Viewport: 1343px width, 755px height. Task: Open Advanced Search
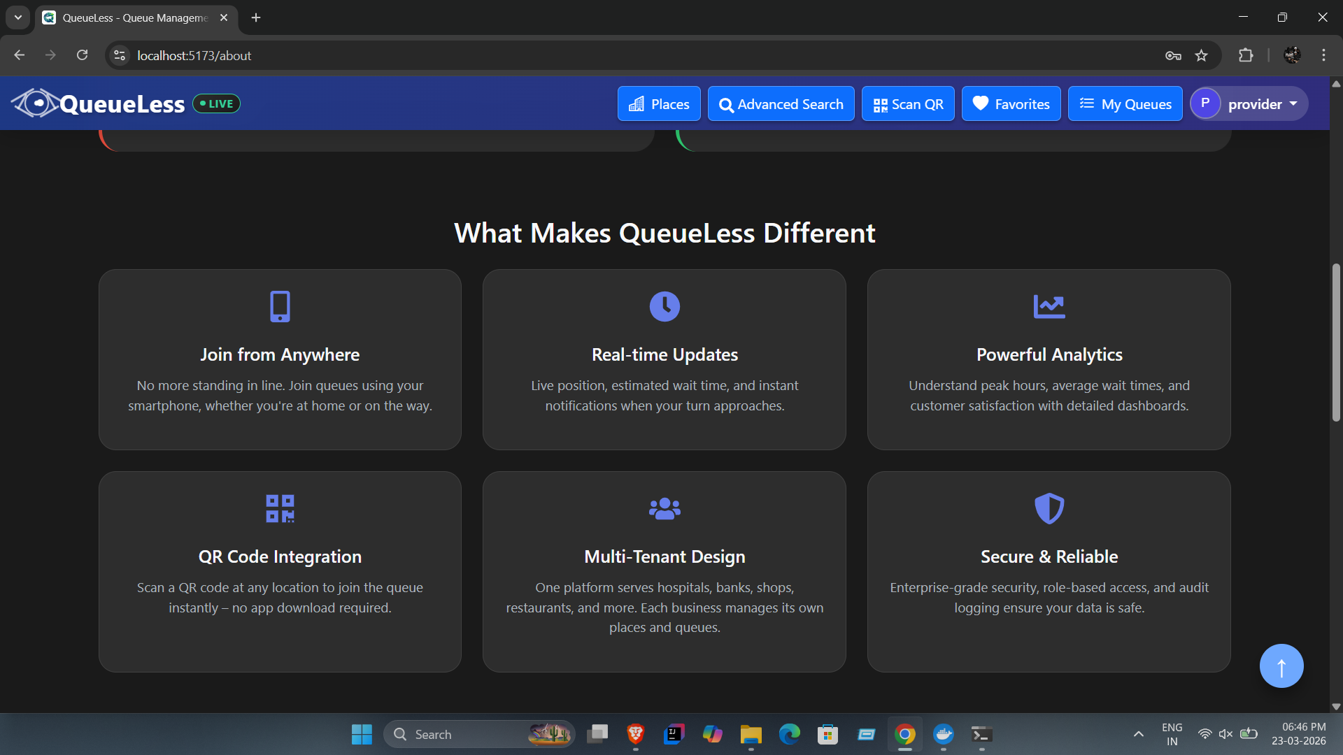coord(781,103)
